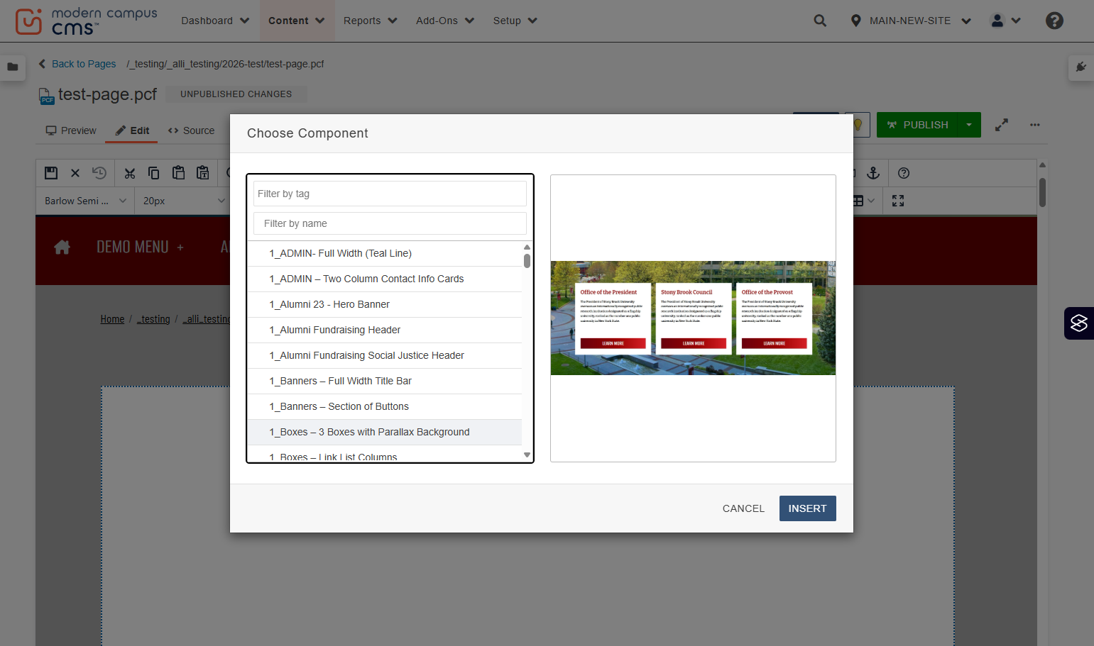This screenshot has width=1094, height=646.
Task: Click the fullscreen toggle in editor toolbar
Action: 898,201
